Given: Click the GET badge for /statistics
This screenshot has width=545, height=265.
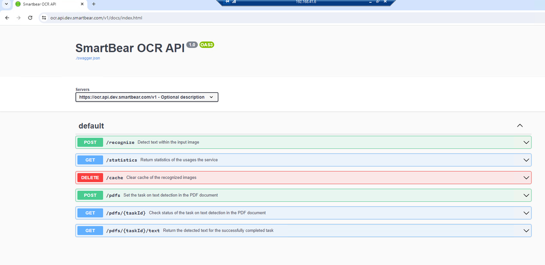Looking at the screenshot, I should (x=90, y=160).
